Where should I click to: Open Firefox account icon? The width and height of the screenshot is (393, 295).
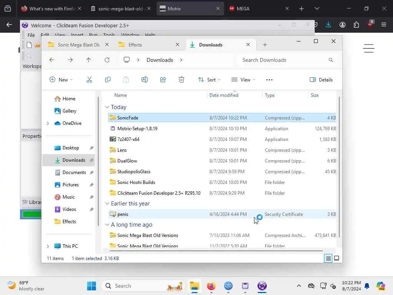tap(342, 25)
